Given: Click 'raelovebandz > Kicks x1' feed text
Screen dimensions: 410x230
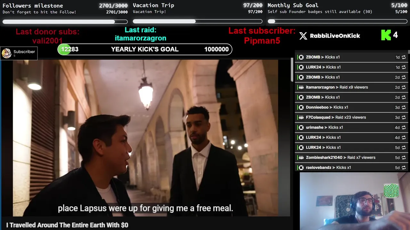Looking at the screenshot, I should 328,167.
